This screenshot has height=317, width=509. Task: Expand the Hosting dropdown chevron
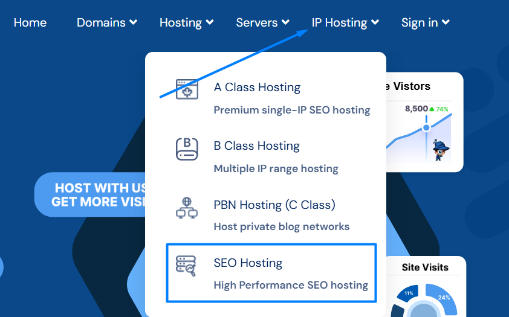coord(210,22)
